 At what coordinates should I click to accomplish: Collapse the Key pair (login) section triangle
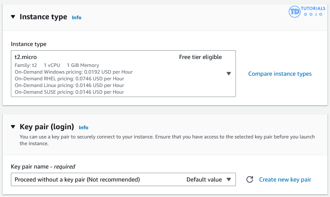[x=13, y=127]
